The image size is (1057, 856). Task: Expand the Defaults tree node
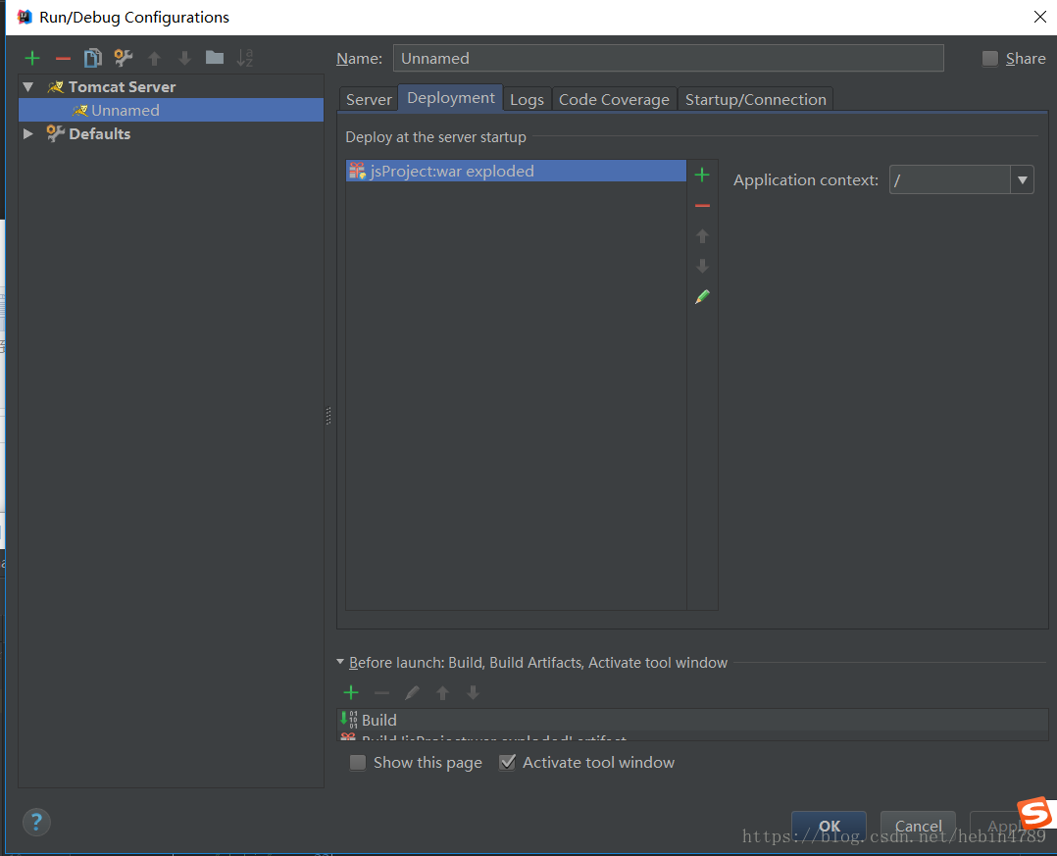28,133
